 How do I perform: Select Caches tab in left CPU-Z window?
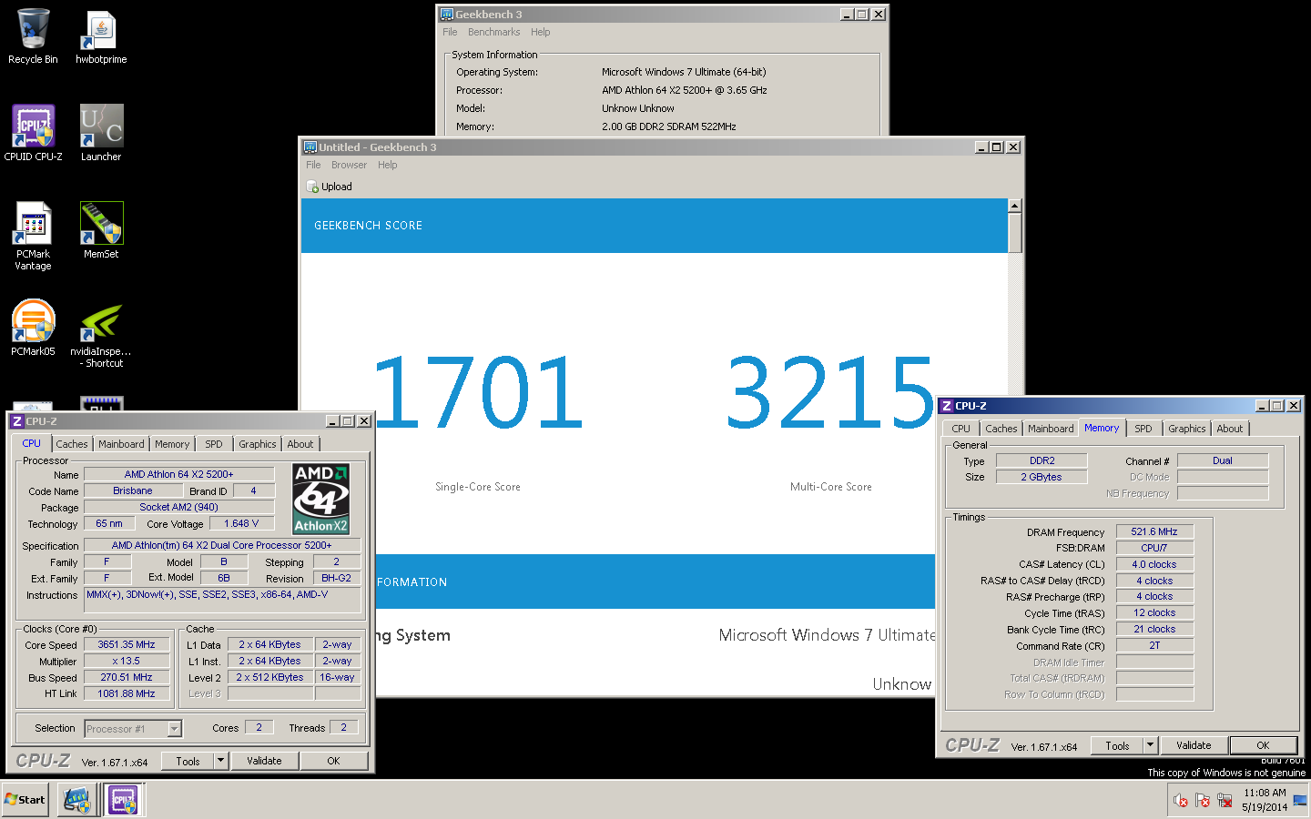72,444
